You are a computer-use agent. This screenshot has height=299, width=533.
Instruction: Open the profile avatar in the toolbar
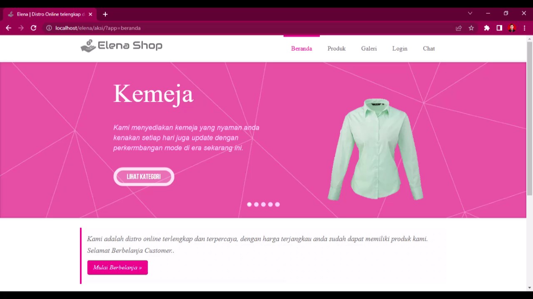[512, 28]
